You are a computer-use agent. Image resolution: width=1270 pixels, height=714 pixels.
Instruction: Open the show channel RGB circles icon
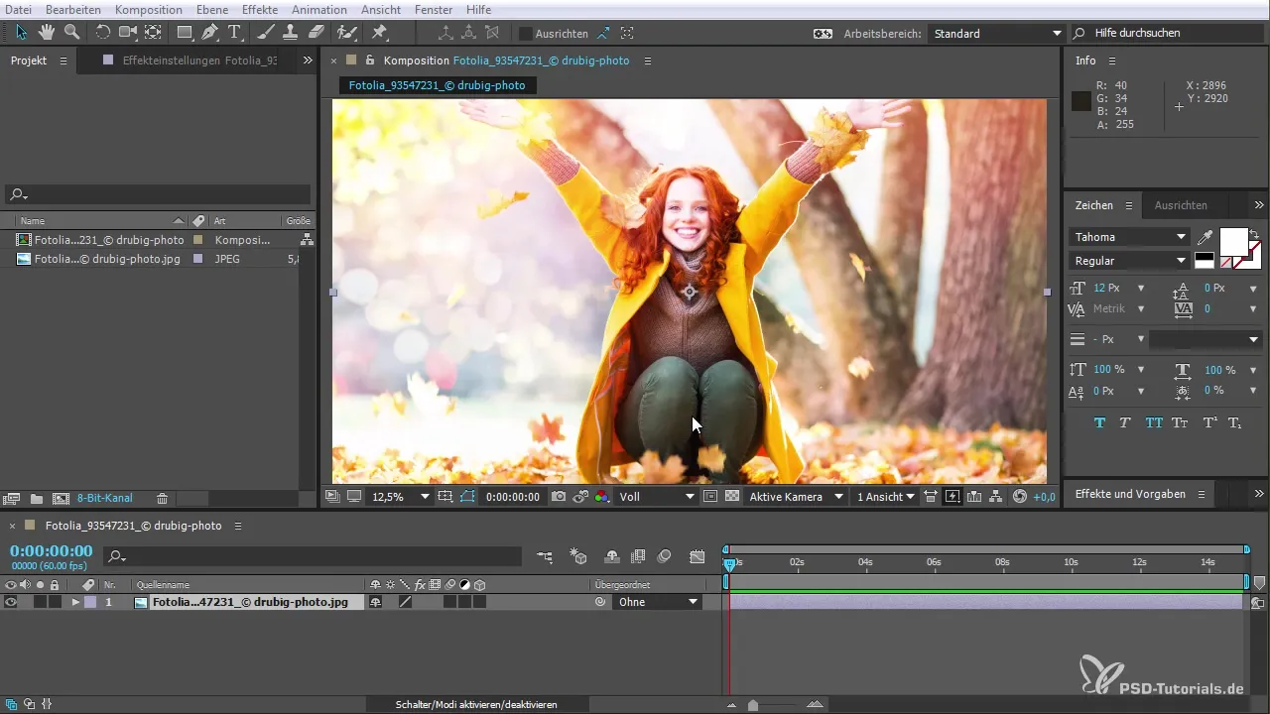pos(602,497)
